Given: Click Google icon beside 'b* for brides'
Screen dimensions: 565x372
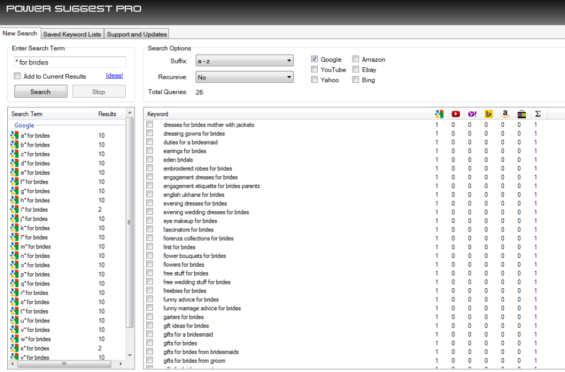Looking at the screenshot, I should click(x=14, y=144).
